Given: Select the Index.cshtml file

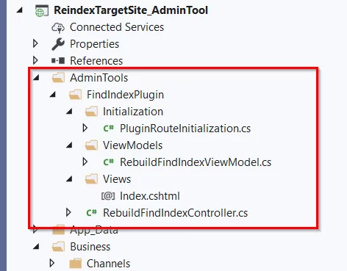Looking at the screenshot, I should coord(150,196).
